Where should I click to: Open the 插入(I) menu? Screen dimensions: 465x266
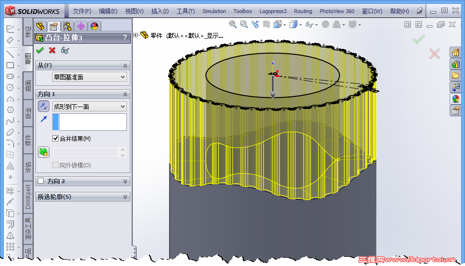(x=160, y=11)
